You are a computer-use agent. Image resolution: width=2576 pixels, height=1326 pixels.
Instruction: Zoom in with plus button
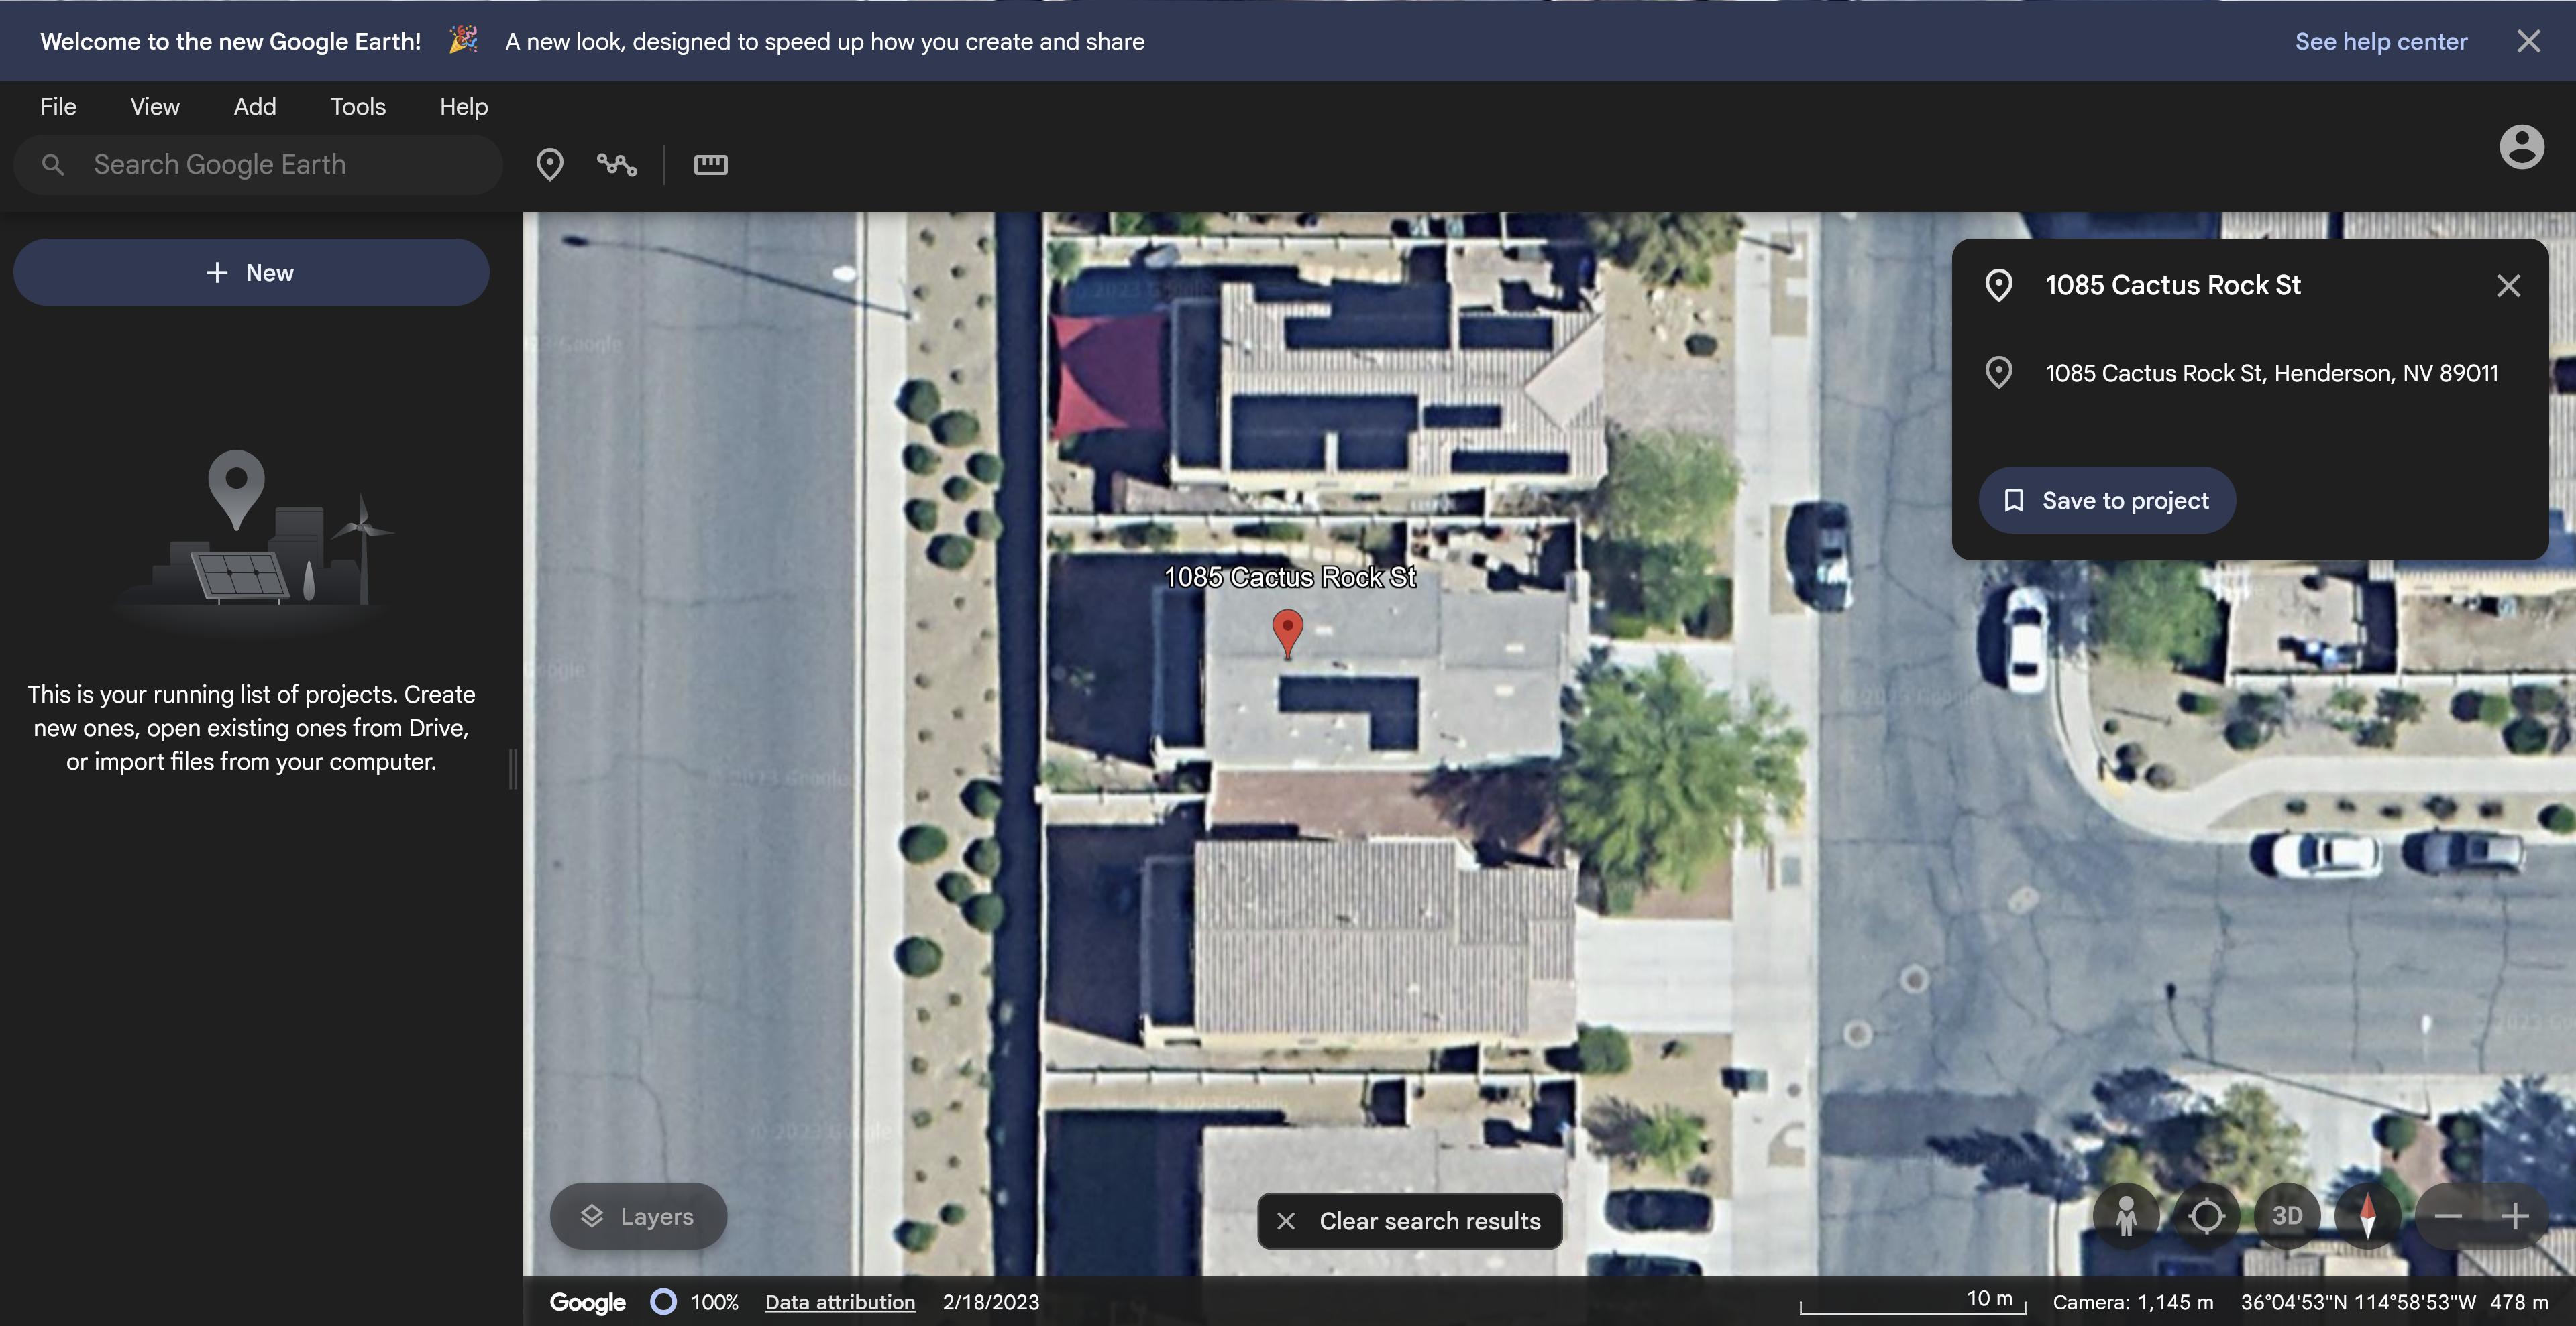[2514, 1215]
